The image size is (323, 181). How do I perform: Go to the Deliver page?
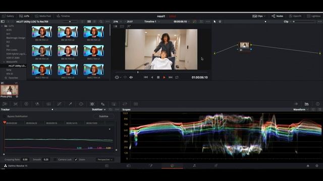click(x=216, y=166)
